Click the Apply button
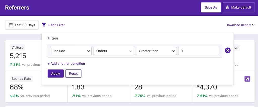Viewport: 258px width, 107px height. pyautogui.click(x=56, y=73)
